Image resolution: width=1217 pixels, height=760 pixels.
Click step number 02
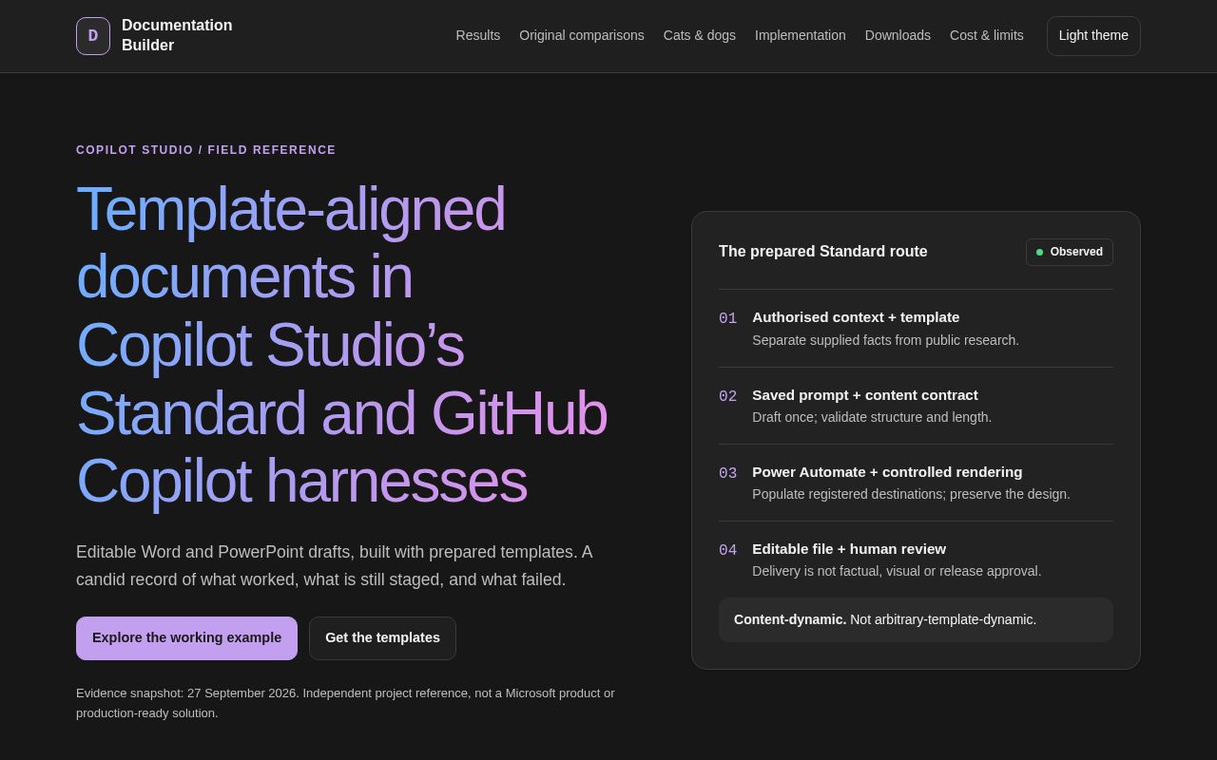pyautogui.click(x=727, y=396)
